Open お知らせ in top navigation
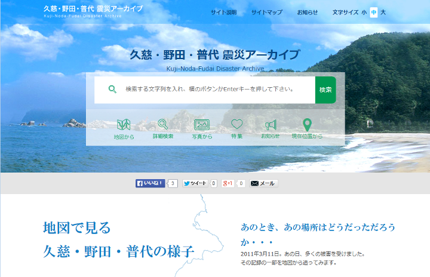 [308, 12]
